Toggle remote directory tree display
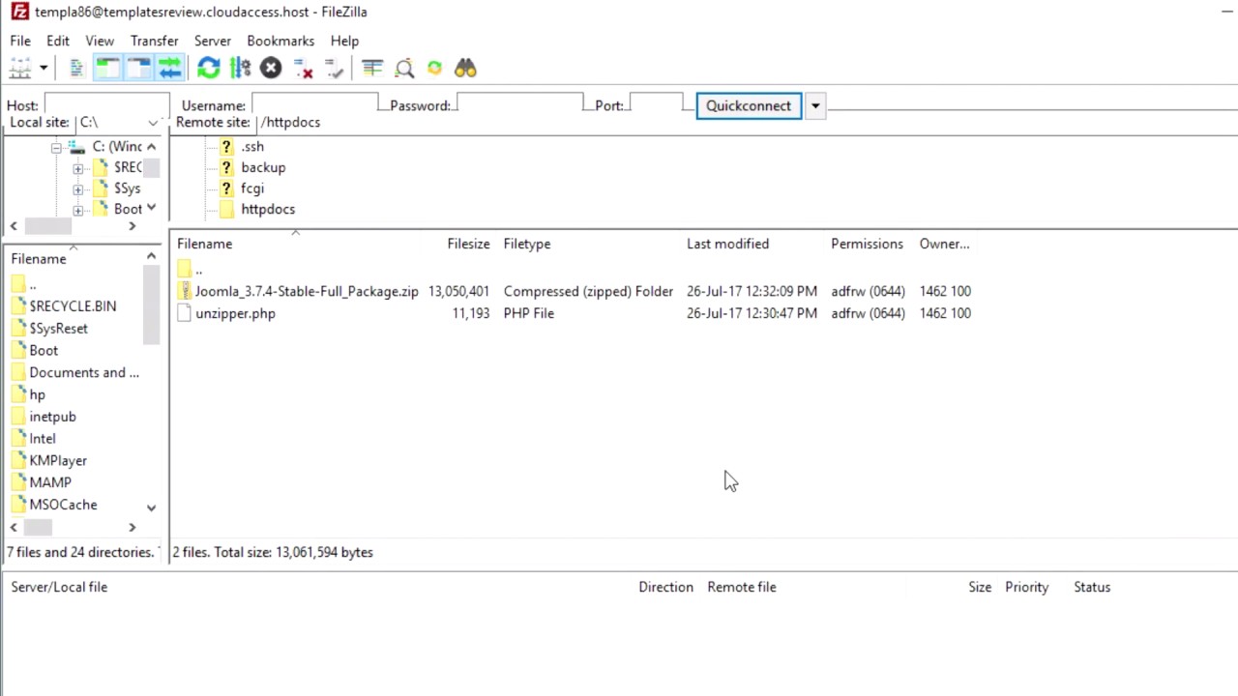 pos(138,68)
